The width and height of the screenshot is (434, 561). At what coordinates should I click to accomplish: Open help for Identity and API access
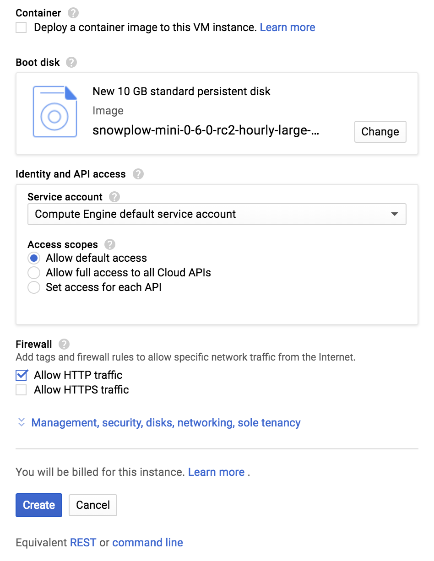138,174
